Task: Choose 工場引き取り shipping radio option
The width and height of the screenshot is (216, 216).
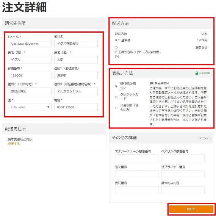Action: coord(116,47)
